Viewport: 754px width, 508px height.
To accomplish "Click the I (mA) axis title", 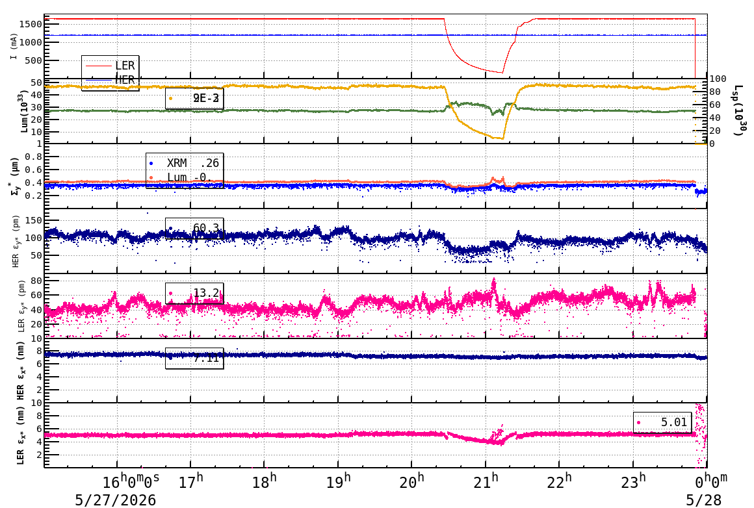I will (14, 46).
